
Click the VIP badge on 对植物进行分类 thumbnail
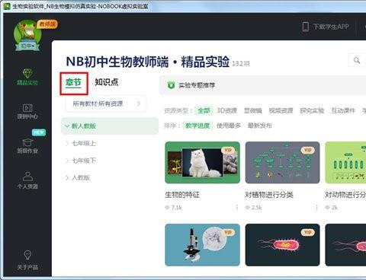(x=308, y=151)
